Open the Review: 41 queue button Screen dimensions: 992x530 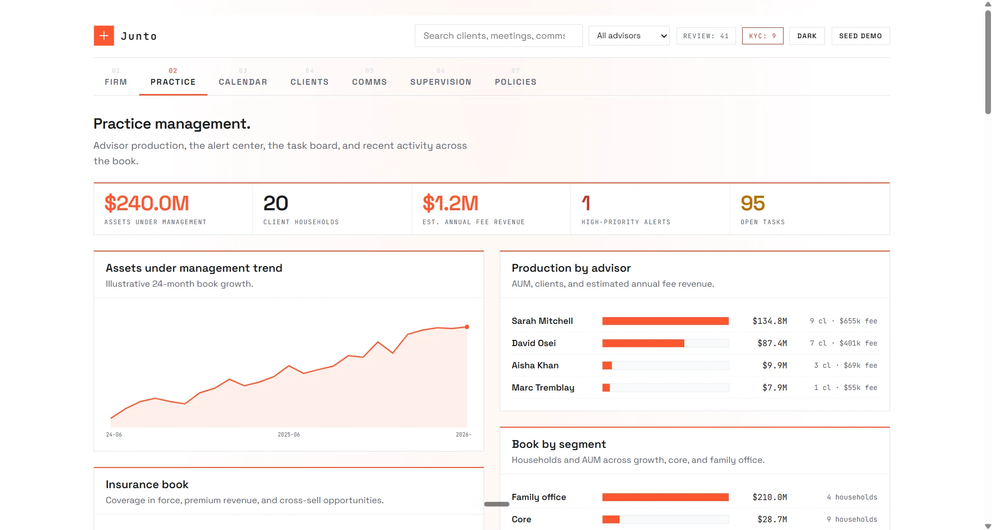coord(706,36)
